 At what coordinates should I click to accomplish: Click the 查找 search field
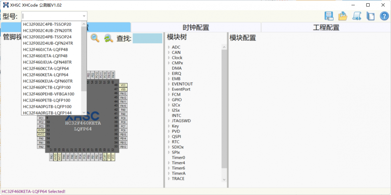(x=147, y=38)
